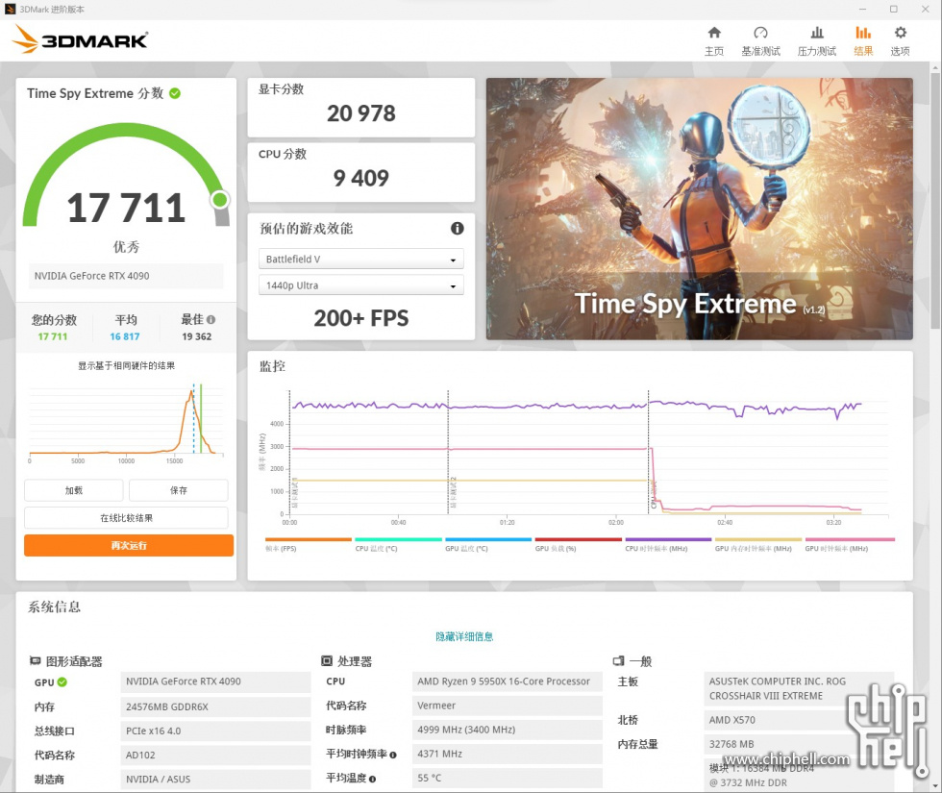Viewport: 942px width, 793px height.
Task: Click the Time Spy Extreme preview image
Action: pos(700,209)
